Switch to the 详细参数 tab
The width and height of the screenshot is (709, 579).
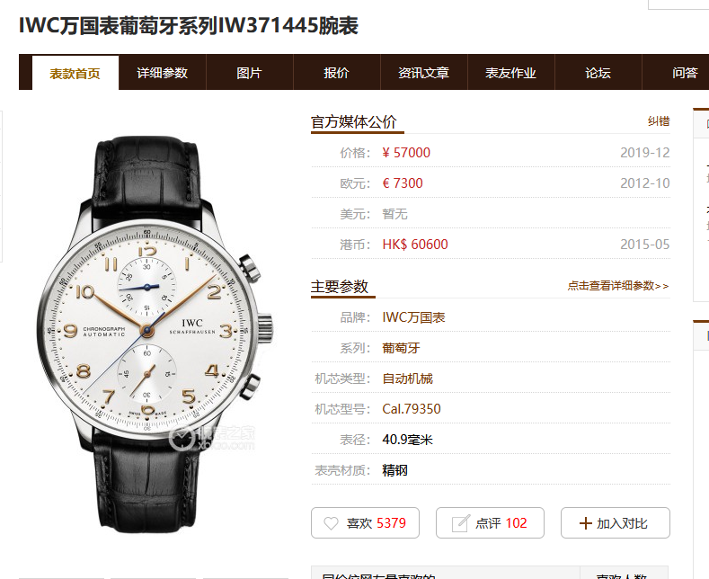pos(163,73)
